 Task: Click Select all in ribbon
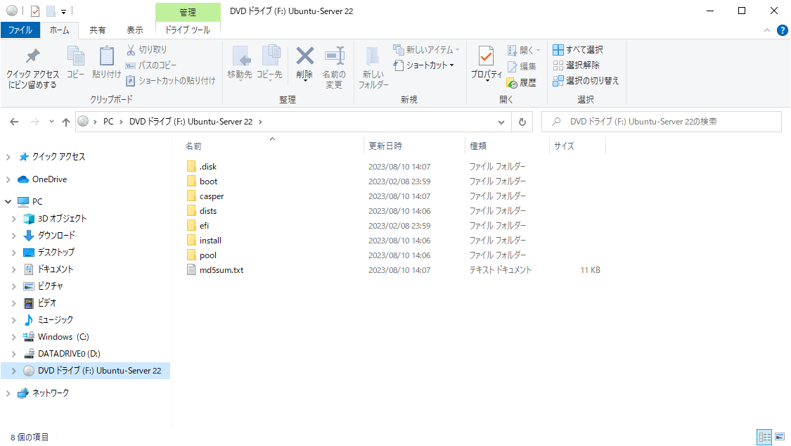(578, 49)
